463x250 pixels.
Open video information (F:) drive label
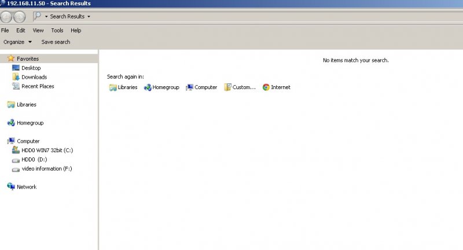47,168
